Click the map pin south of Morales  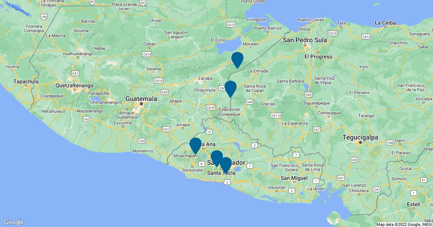click(237, 59)
